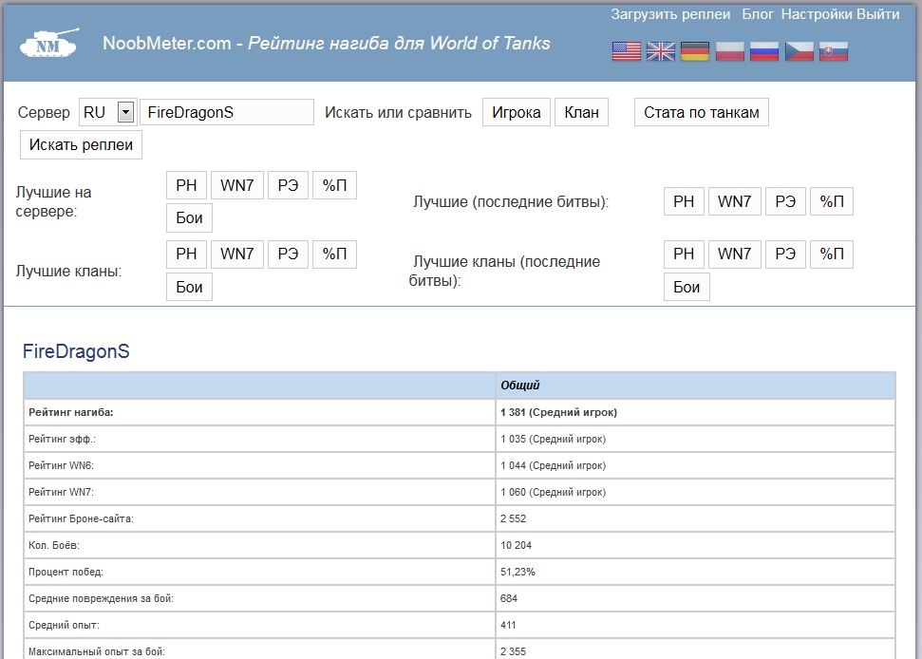Screen dimensions: 922x659
Task: Click Бои under Лучшие кланы (последние битвы)
Action: tap(687, 287)
